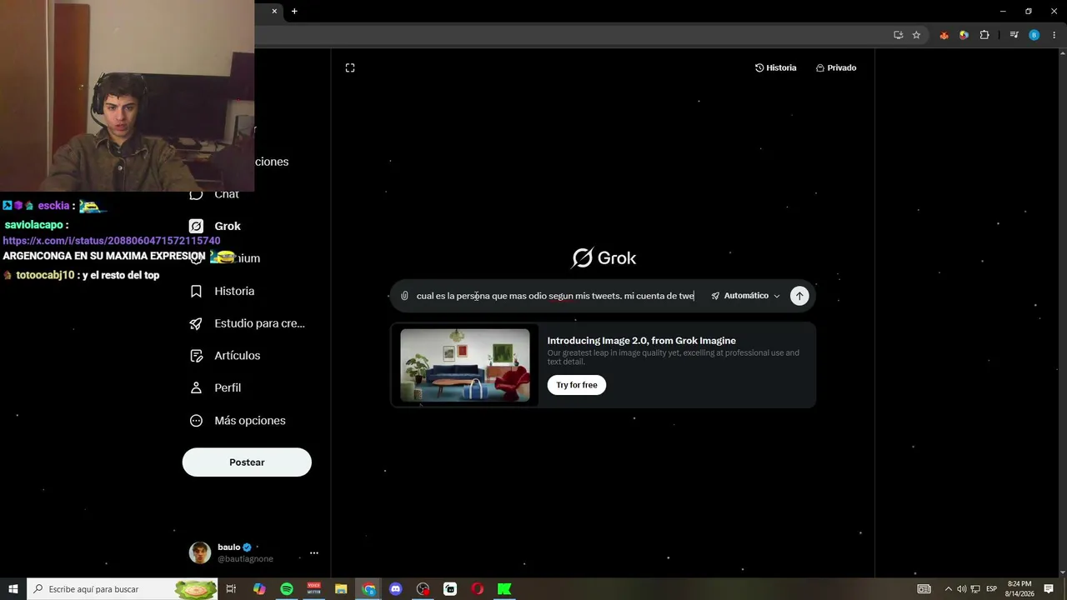The height and width of the screenshot is (600, 1067).
Task: Show hidden system tray icons
Action: click(948, 589)
